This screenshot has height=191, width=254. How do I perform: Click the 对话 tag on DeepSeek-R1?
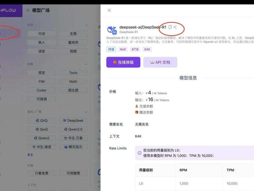111,49
